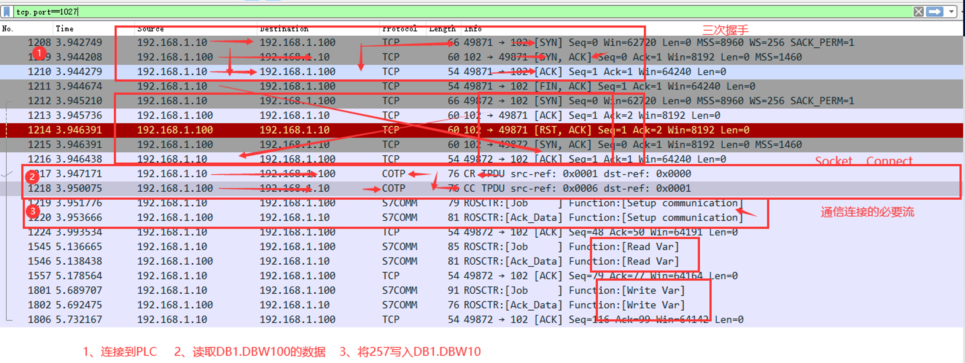Sort packets by the Time column header
Screen dimensions: 965x363
click(65, 29)
